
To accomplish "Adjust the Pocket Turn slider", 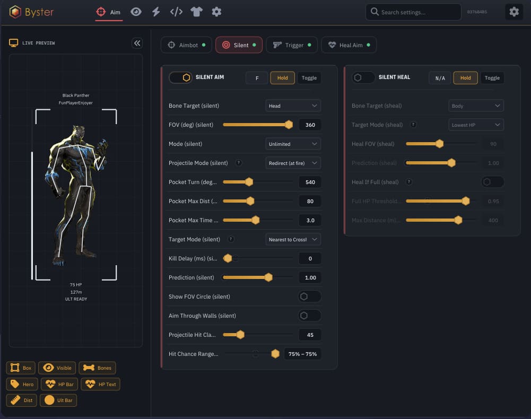I will [x=258, y=182].
